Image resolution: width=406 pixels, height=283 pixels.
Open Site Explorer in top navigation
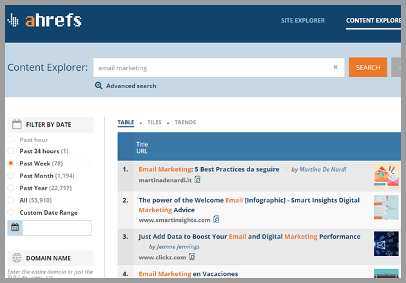[303, 21]
